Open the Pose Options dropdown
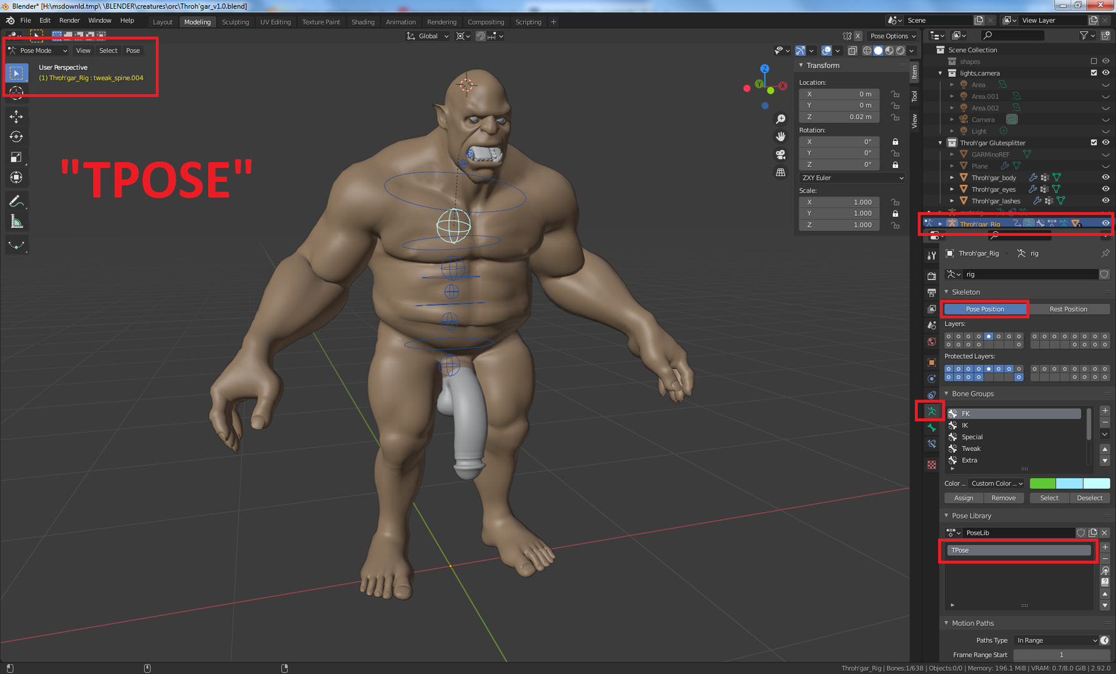 (893, 36)
